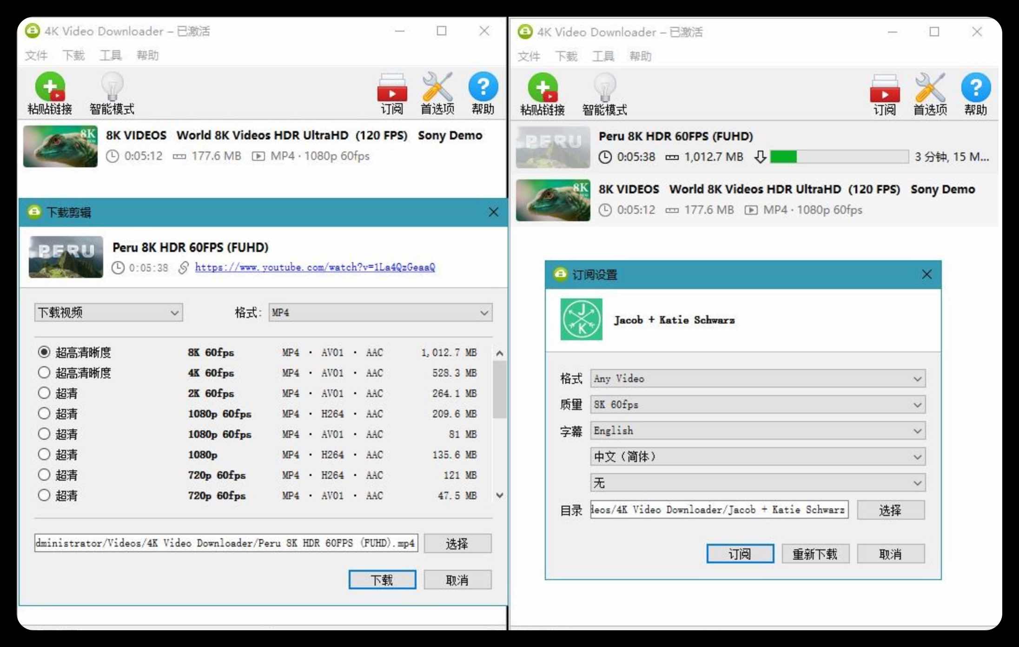Open Subscriptions icon in right window toolbar
1019x647 pixels.
click(x=885, y=88)
